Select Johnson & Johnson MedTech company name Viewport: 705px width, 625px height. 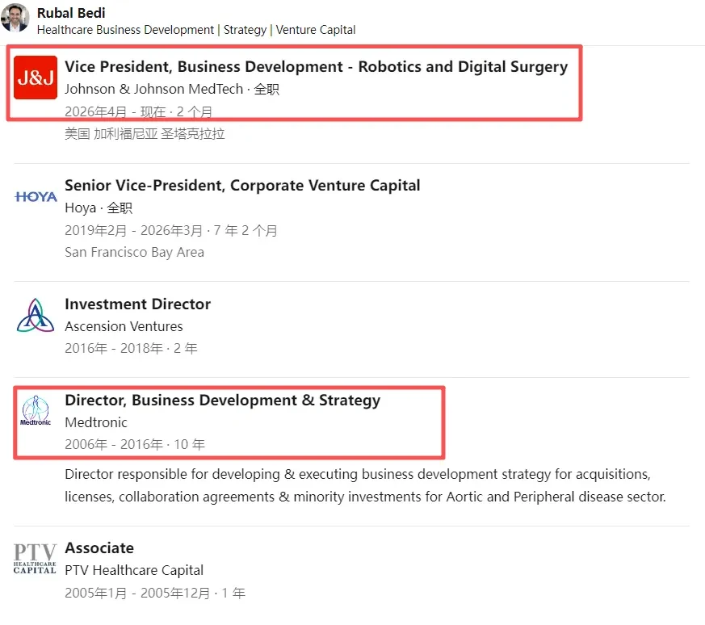[x=153, y=89]
